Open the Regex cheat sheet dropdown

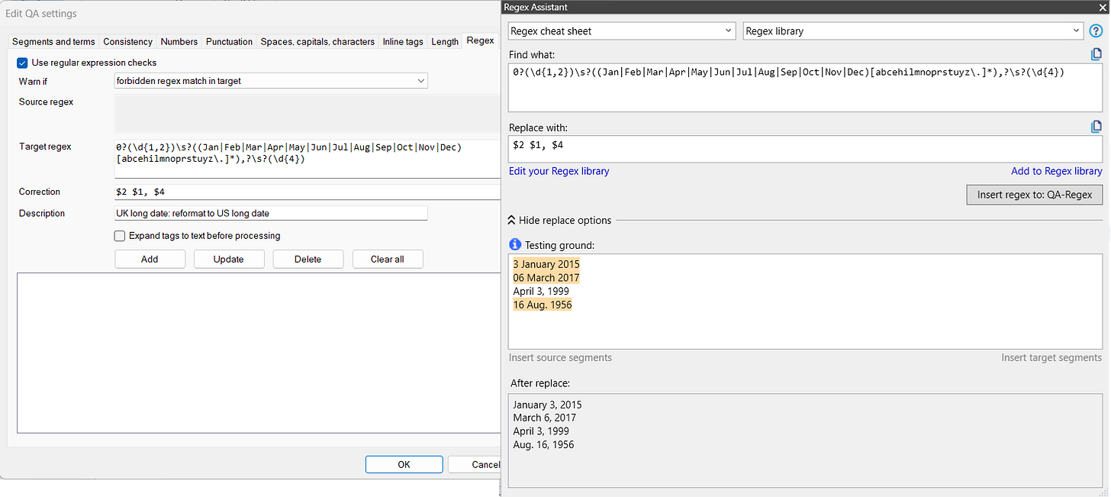point(622,31)
